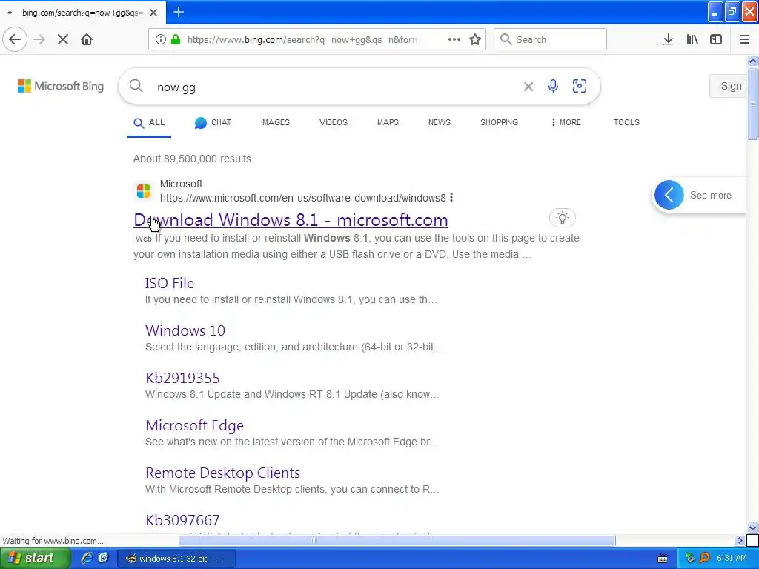Click the microsoft.com software-download URL text
The height and width of the screenshot is (569, 759).
tap(303, 198)
